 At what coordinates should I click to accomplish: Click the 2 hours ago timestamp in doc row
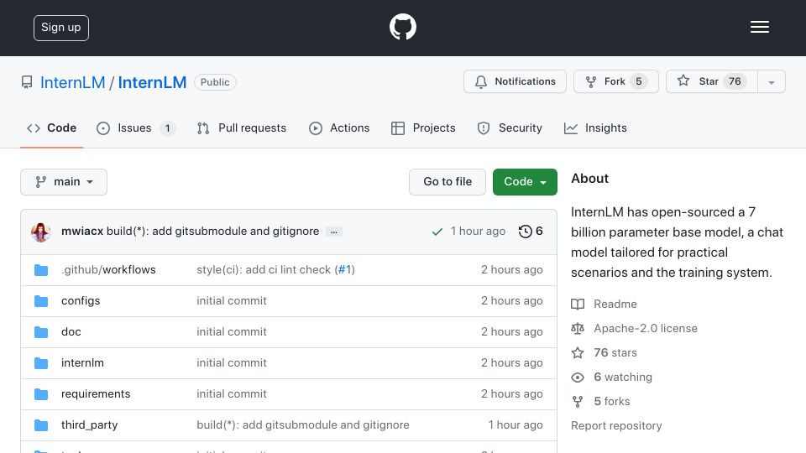(512, 332)
